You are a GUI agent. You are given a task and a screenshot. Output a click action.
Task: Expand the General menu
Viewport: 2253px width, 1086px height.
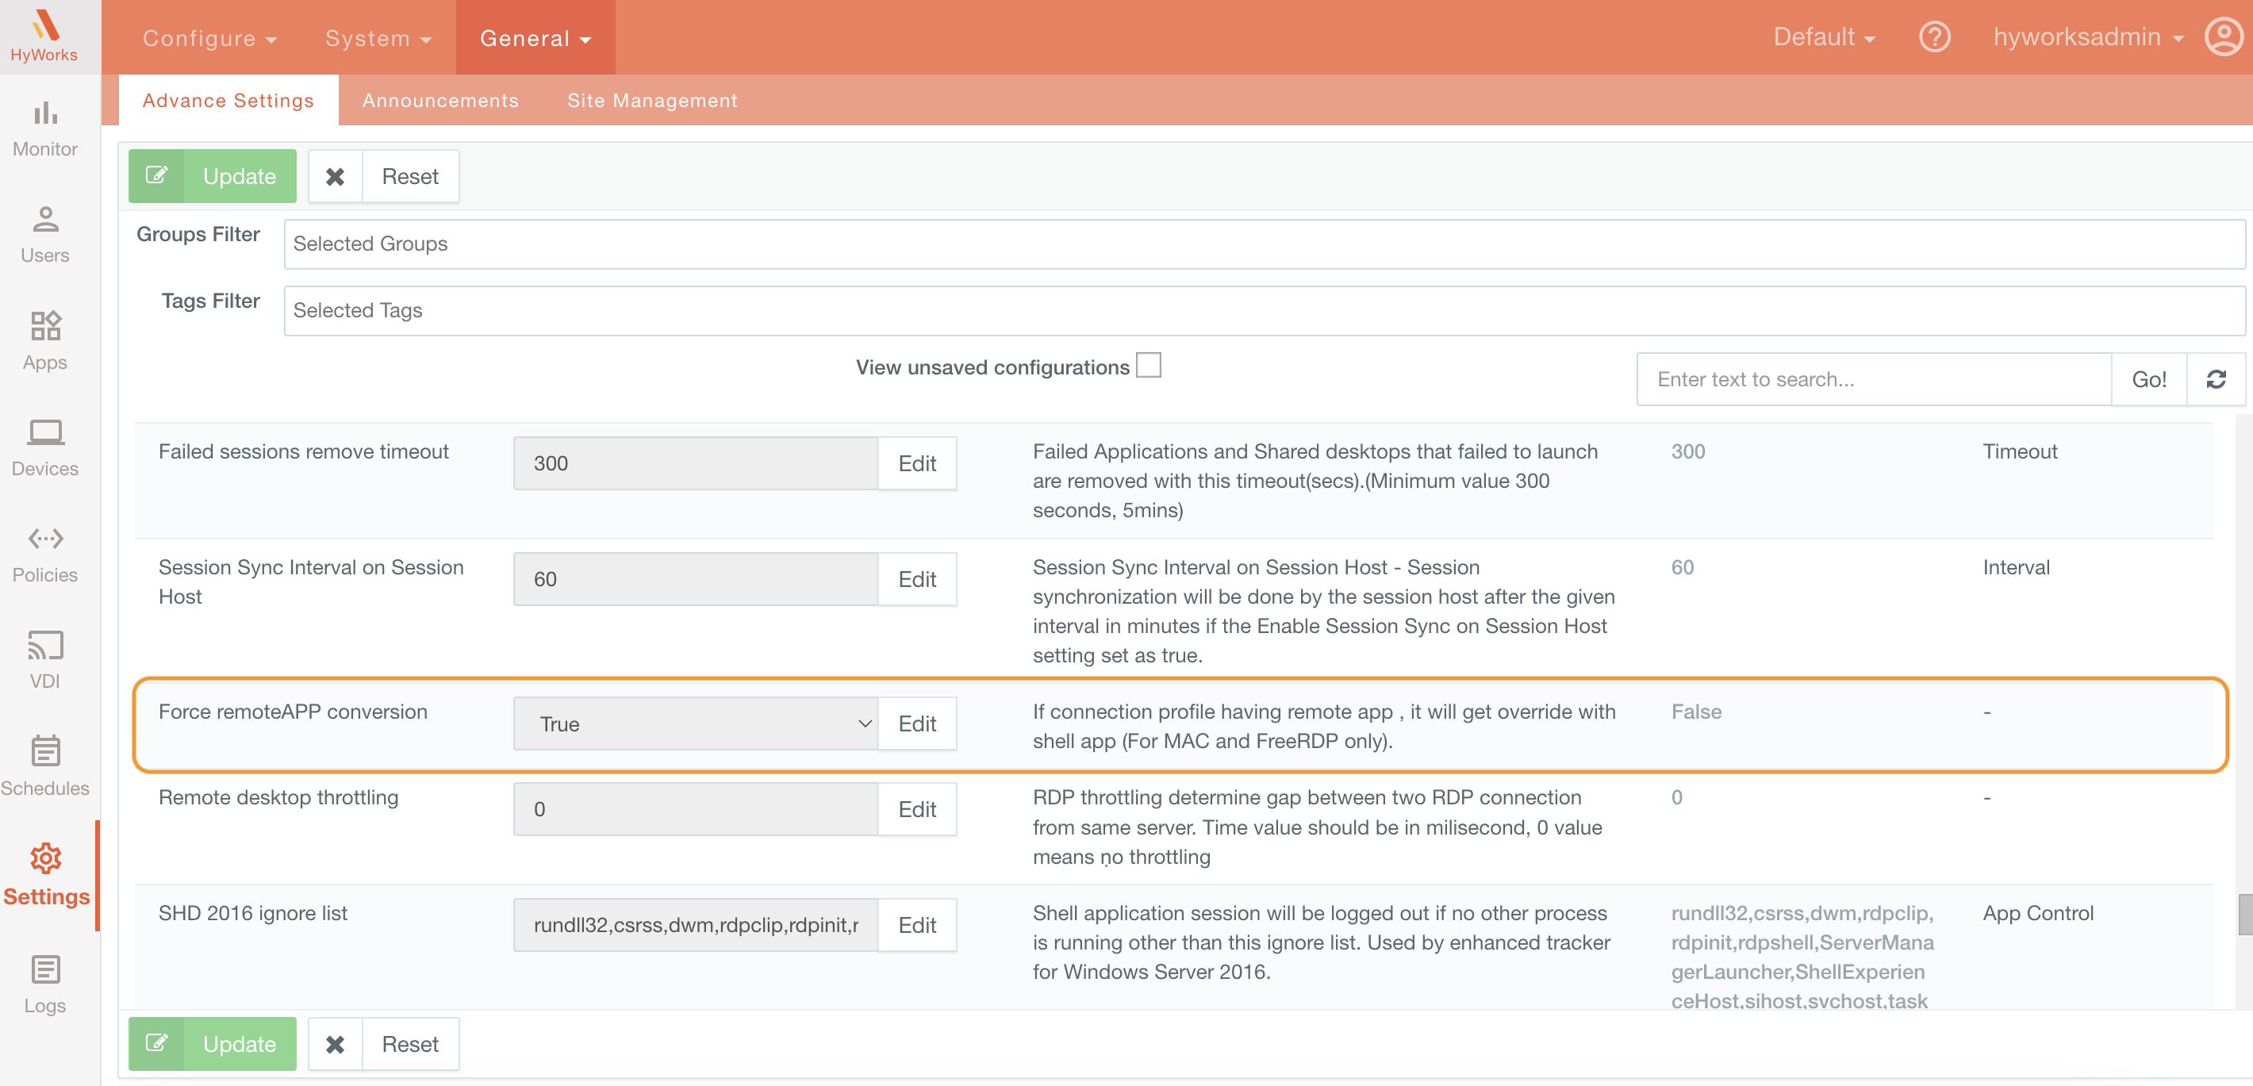[x=535, y=37]
